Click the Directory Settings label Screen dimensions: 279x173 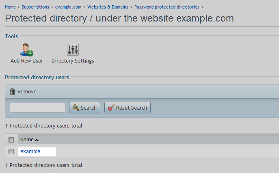pos(73,61)
